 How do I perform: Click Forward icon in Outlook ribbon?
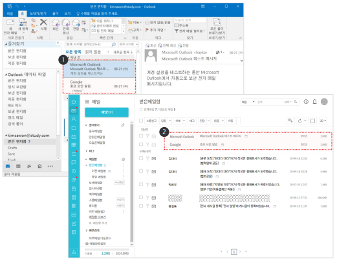pyautogui.click(x=76, y=23)
